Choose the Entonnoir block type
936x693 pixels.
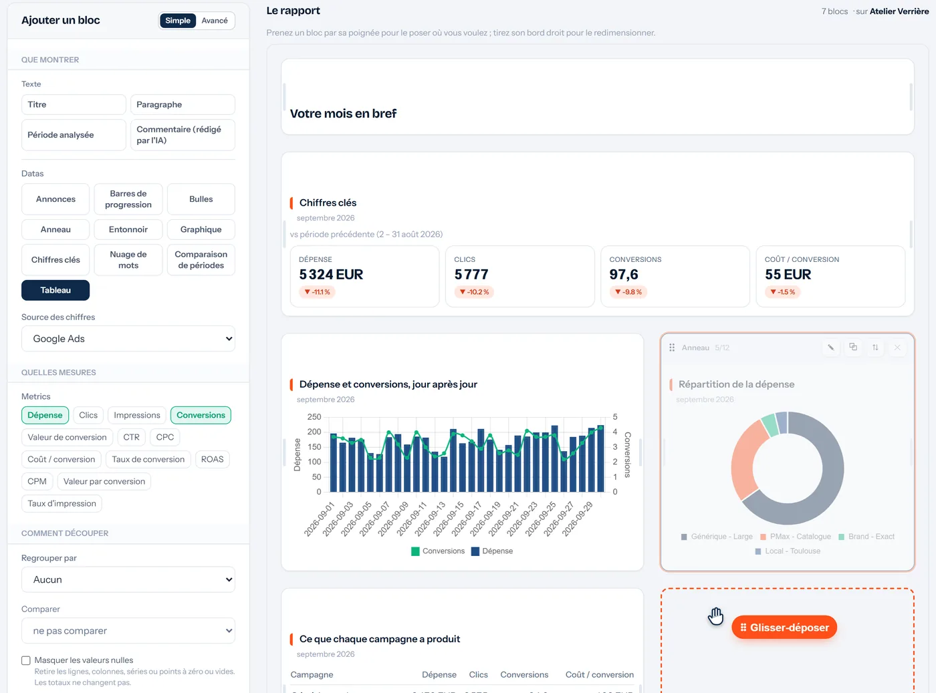click(x=128, y=229)
